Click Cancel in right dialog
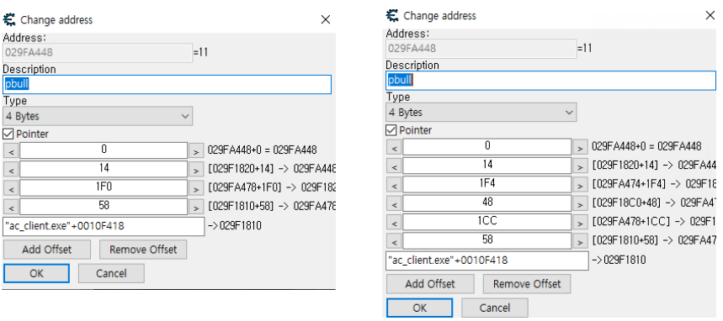This screenshot has height=321, width=723. click(495, 308)
